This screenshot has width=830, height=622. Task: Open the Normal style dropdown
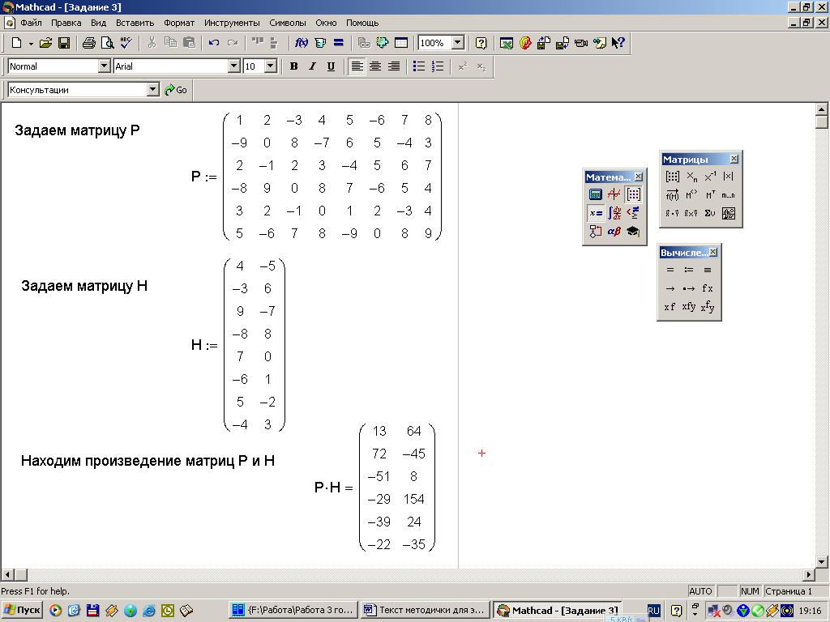[105, 66]
